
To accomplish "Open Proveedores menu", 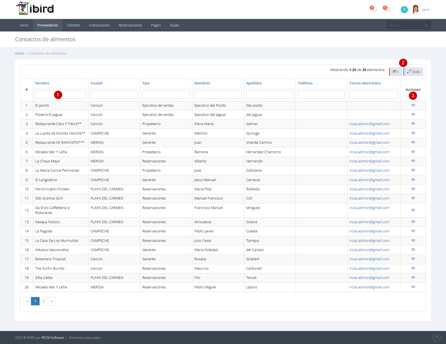I will coord(48,25).
